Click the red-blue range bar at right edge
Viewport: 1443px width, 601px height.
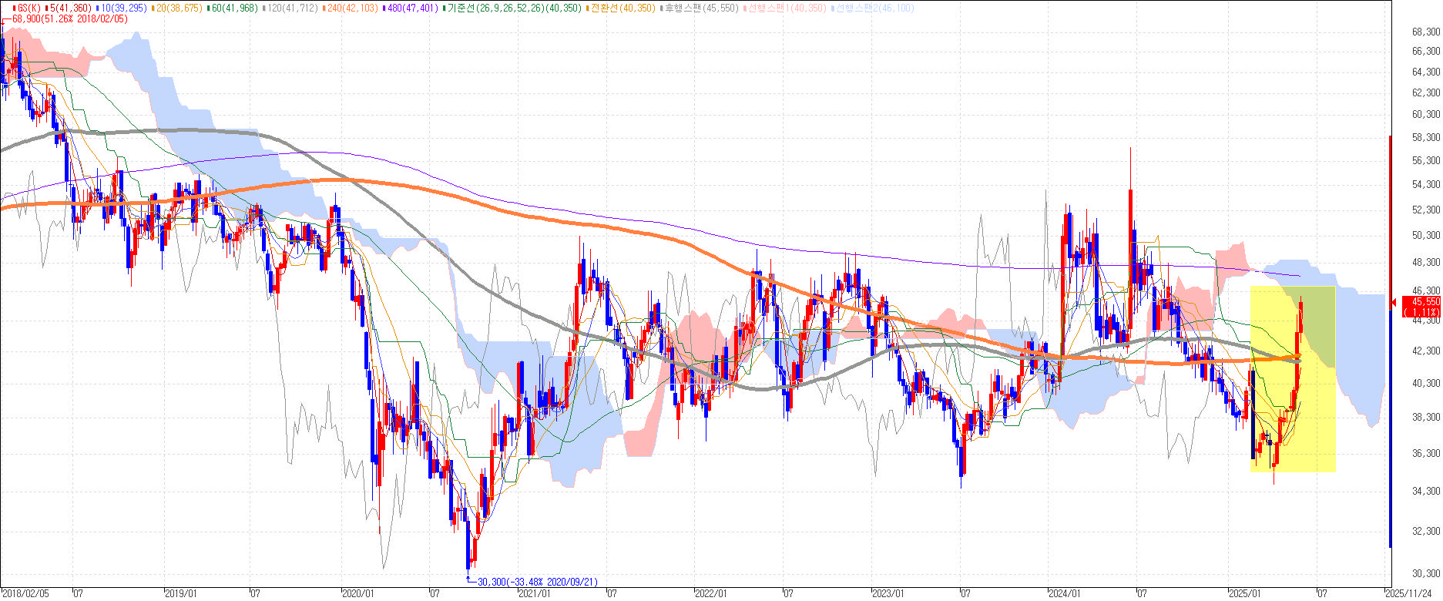[1390, 341]
